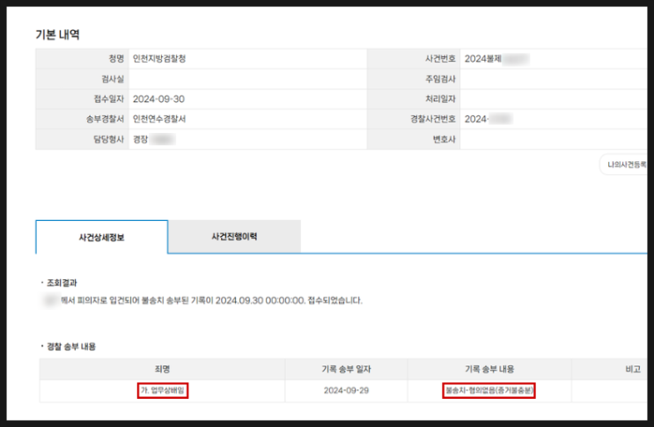This screenshot has width=654, height=427.
Task: Click the 조회결과 section label
Action: tap(62, 283)
